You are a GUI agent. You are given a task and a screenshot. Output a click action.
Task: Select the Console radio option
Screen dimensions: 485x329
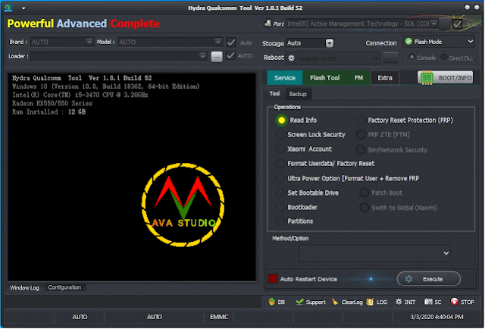click(x=411, y=58)
